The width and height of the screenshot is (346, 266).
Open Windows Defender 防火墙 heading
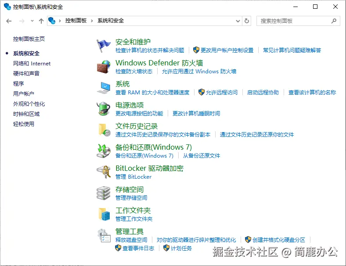[159, 63]
